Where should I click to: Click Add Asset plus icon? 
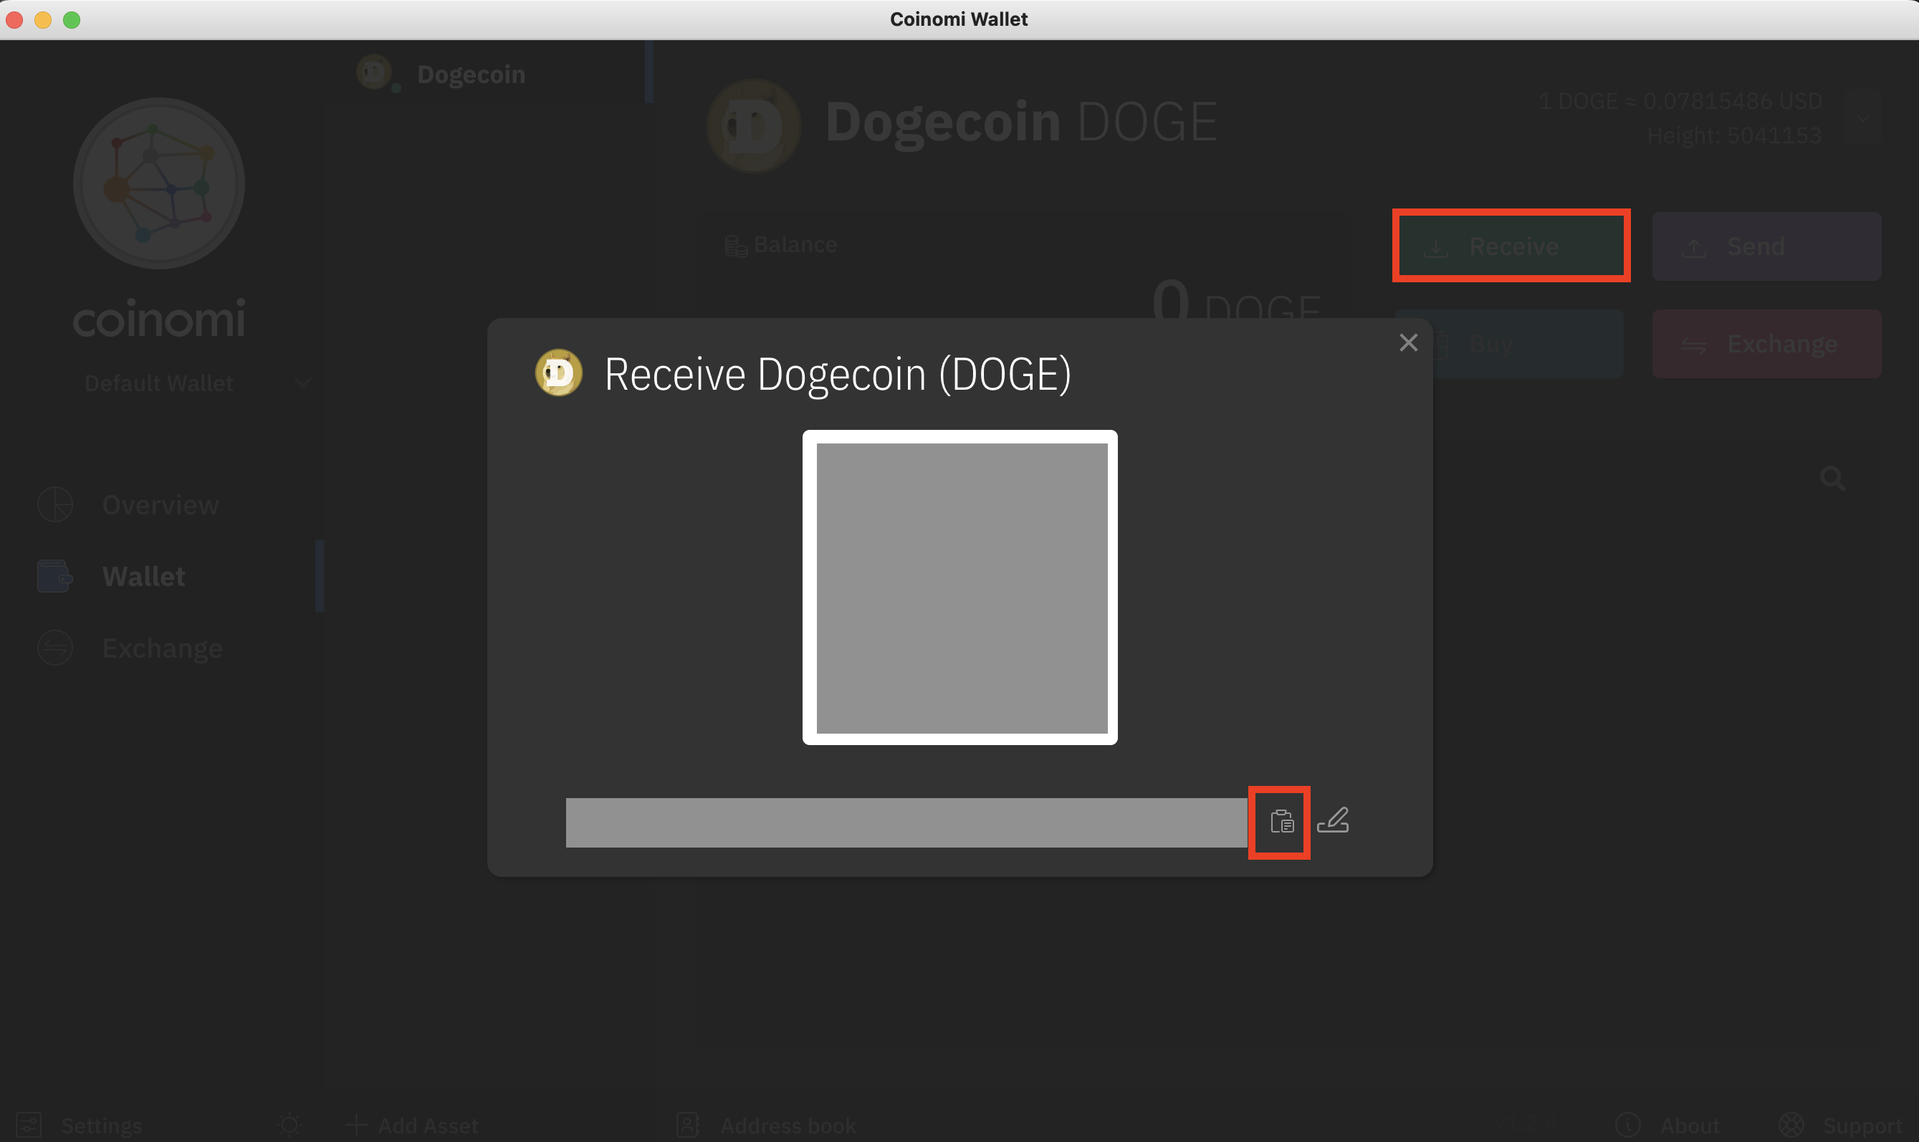(356, 1125)
